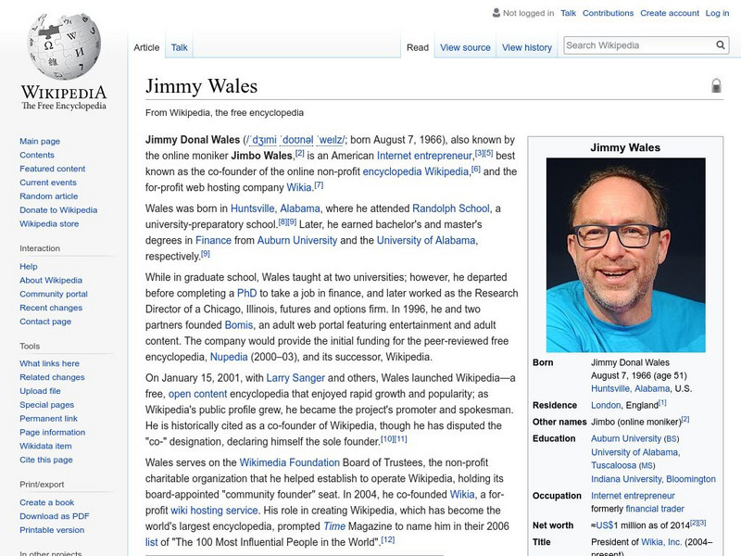This screenshot has width=741, height=556.
Task: Go to Main page in sidebar
Action: pos(40,142)
